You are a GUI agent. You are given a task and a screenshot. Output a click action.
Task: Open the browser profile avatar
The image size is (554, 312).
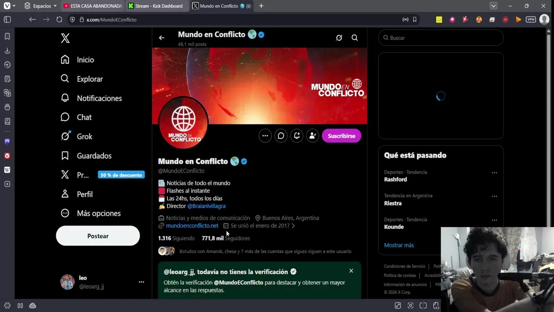[544, 19]
